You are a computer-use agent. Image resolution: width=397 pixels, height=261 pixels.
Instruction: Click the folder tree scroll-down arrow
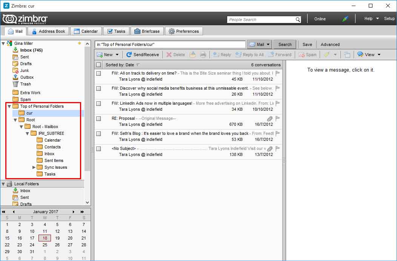87,202
